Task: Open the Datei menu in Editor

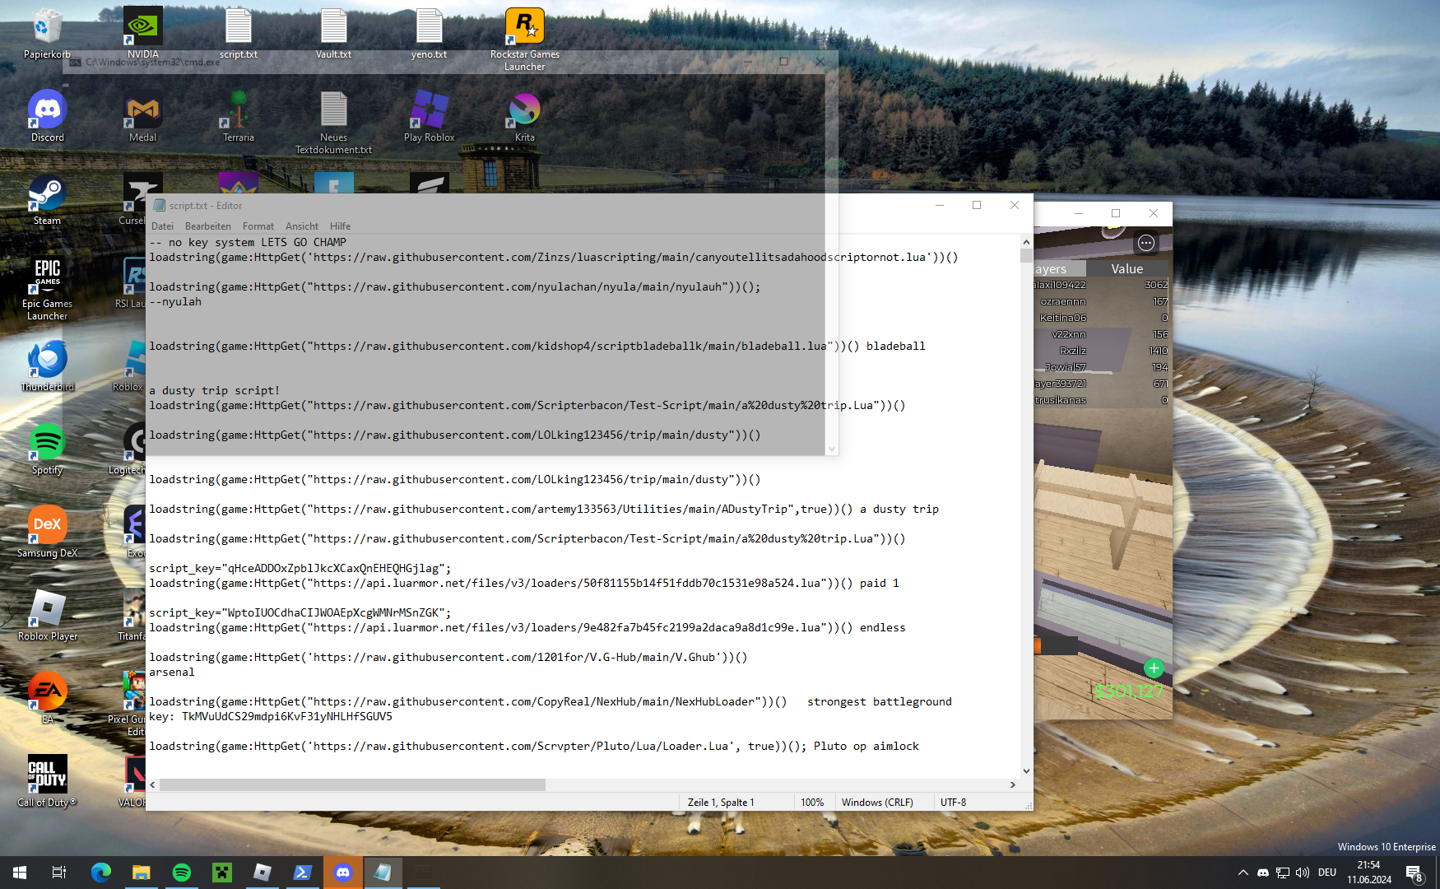Action: pos(162,226)
